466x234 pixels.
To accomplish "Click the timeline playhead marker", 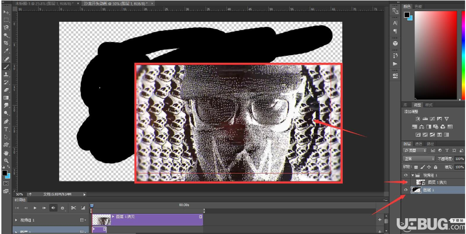I will [x=92, y=206].
